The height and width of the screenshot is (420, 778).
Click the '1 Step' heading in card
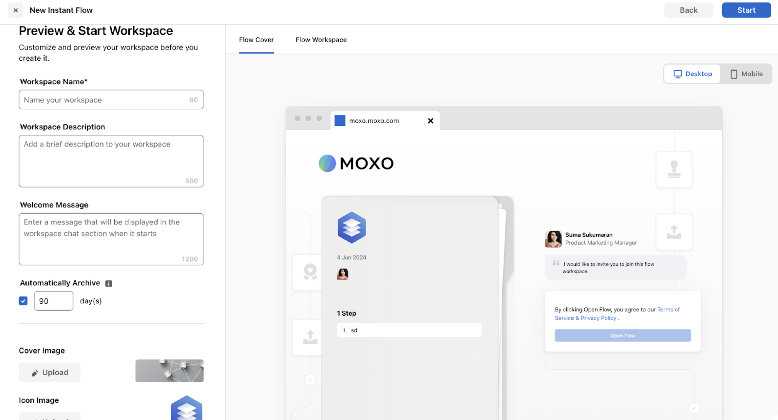pos(346,313)
